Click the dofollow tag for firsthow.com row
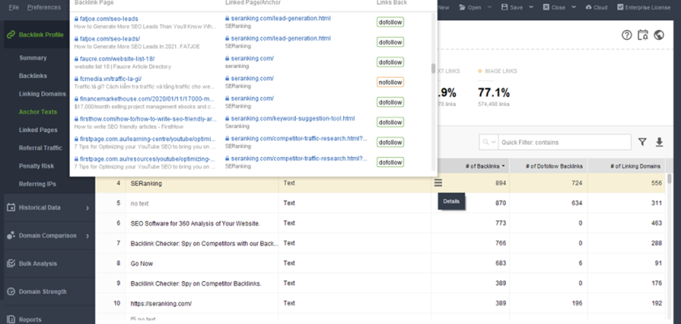 click(390, 122)
